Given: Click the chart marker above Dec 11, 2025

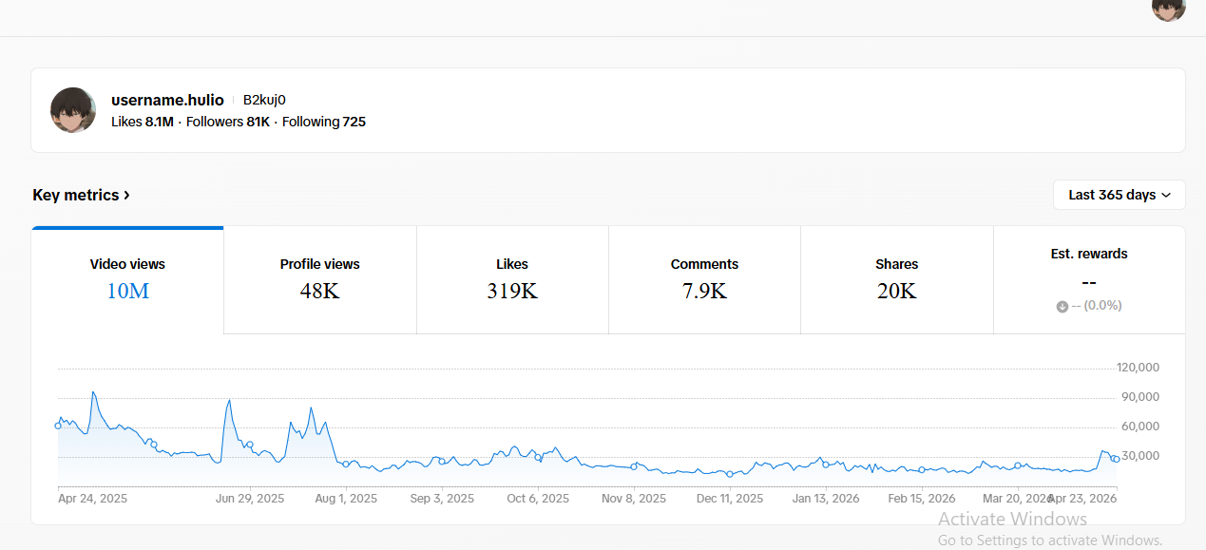Looking at the screenshot, I should pos(730,473).
